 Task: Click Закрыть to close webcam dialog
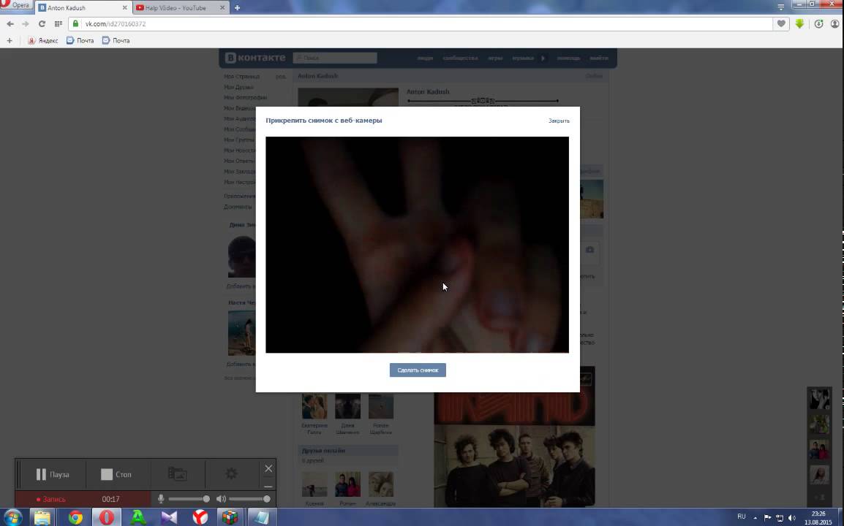coord(559,121)
